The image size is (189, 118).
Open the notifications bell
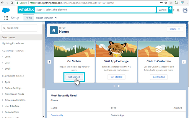178,10
